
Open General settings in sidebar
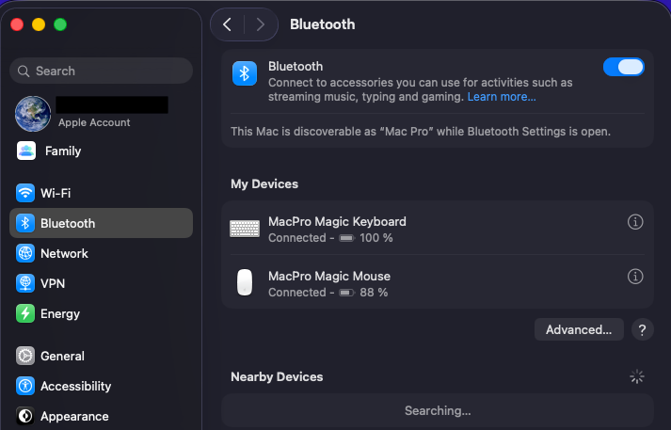[101, 356]
